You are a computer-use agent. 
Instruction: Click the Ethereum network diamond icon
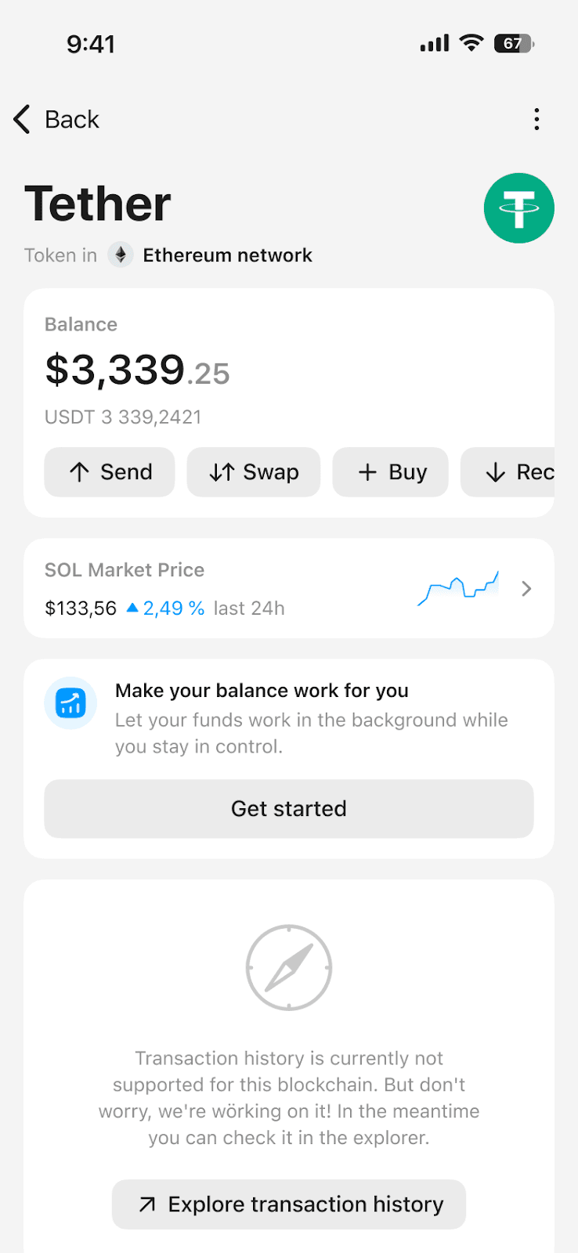pos(121,255)
